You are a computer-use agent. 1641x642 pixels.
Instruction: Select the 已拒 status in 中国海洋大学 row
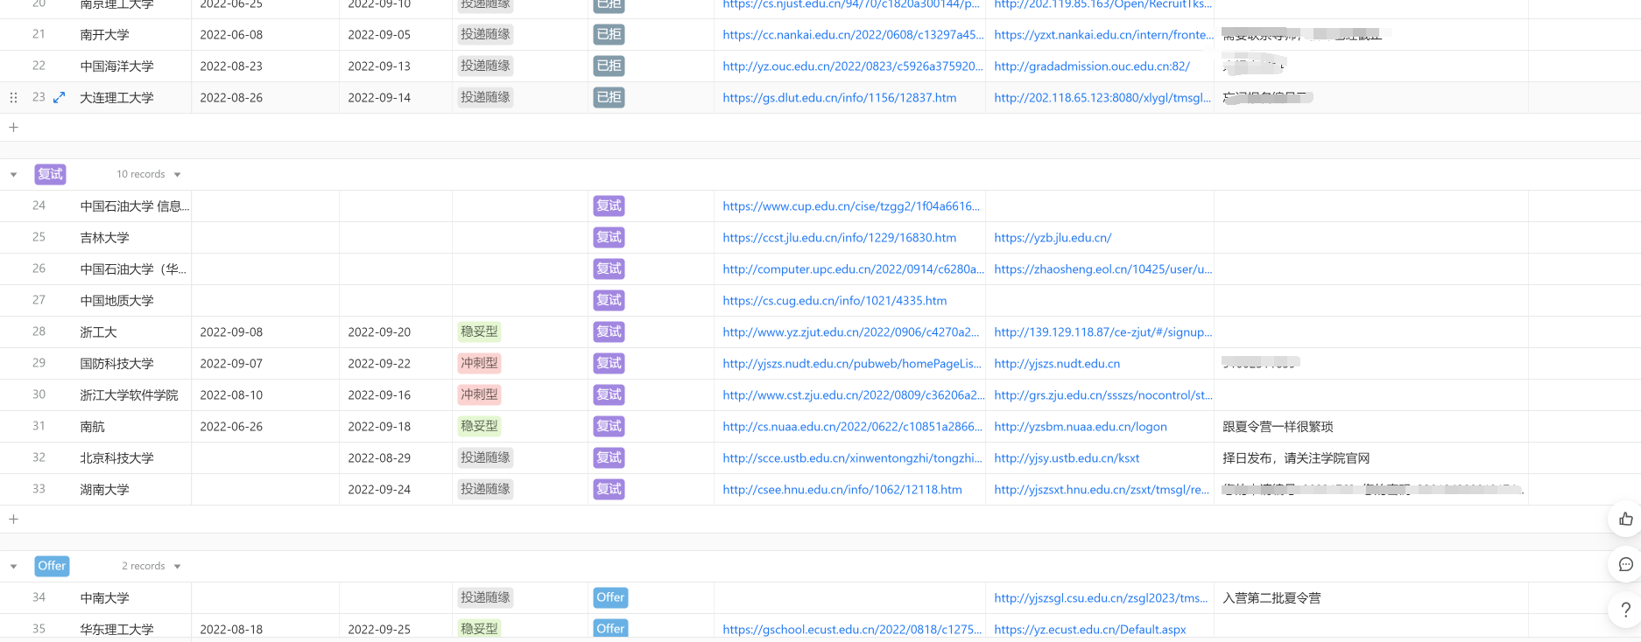pyautogui.click(x=609, y=66)
